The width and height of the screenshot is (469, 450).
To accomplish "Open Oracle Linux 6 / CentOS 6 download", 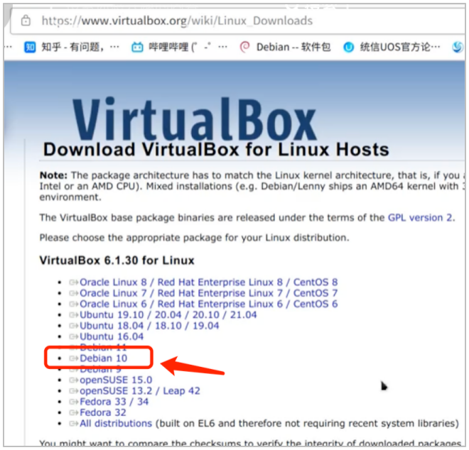I will pos(208,304).
